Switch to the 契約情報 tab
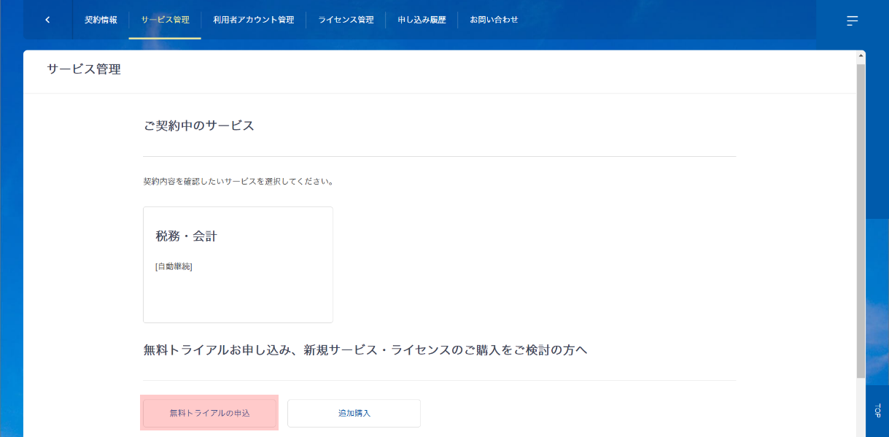The width and height of the screenshot is (889, 437). [101, 20]
